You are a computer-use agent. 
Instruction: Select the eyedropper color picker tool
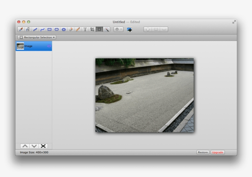[21, 30]
